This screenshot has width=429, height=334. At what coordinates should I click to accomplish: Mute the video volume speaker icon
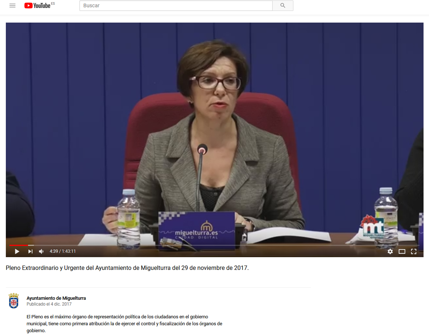click(41, 251)
